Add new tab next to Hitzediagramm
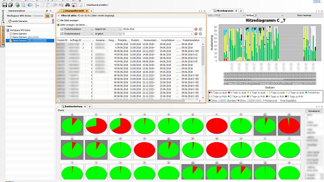This screenshot has height=182, width=324. (x=241, y=11)
